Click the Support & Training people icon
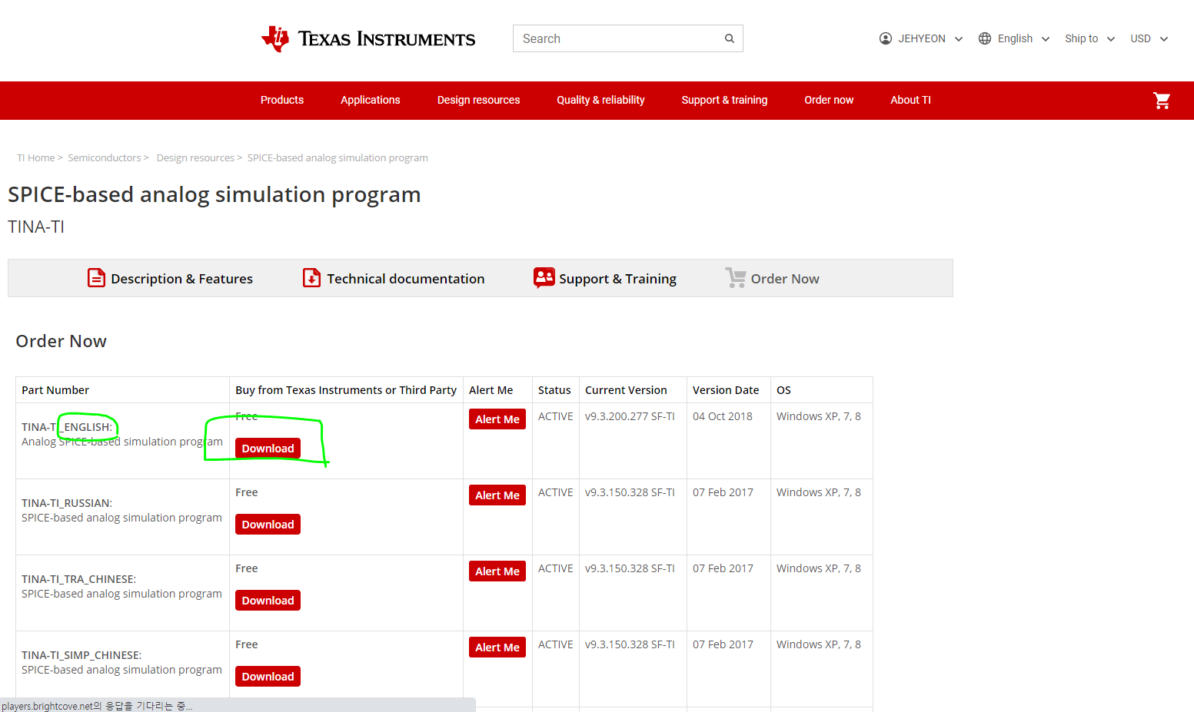1194x712 pixels. 544,277
